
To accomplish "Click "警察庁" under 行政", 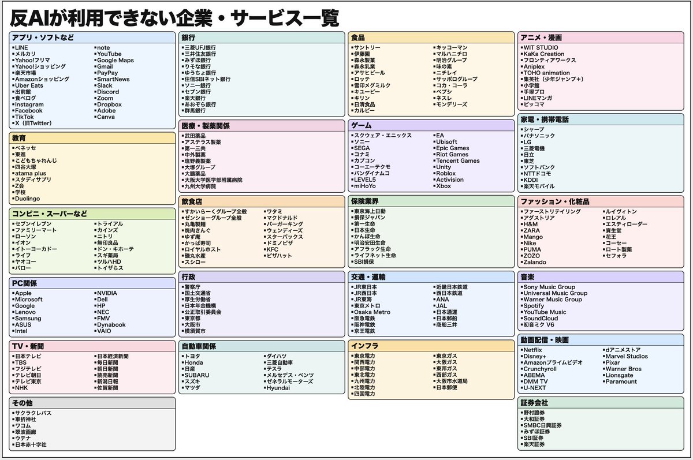I will pyautogui.click(x=192, y=287).
